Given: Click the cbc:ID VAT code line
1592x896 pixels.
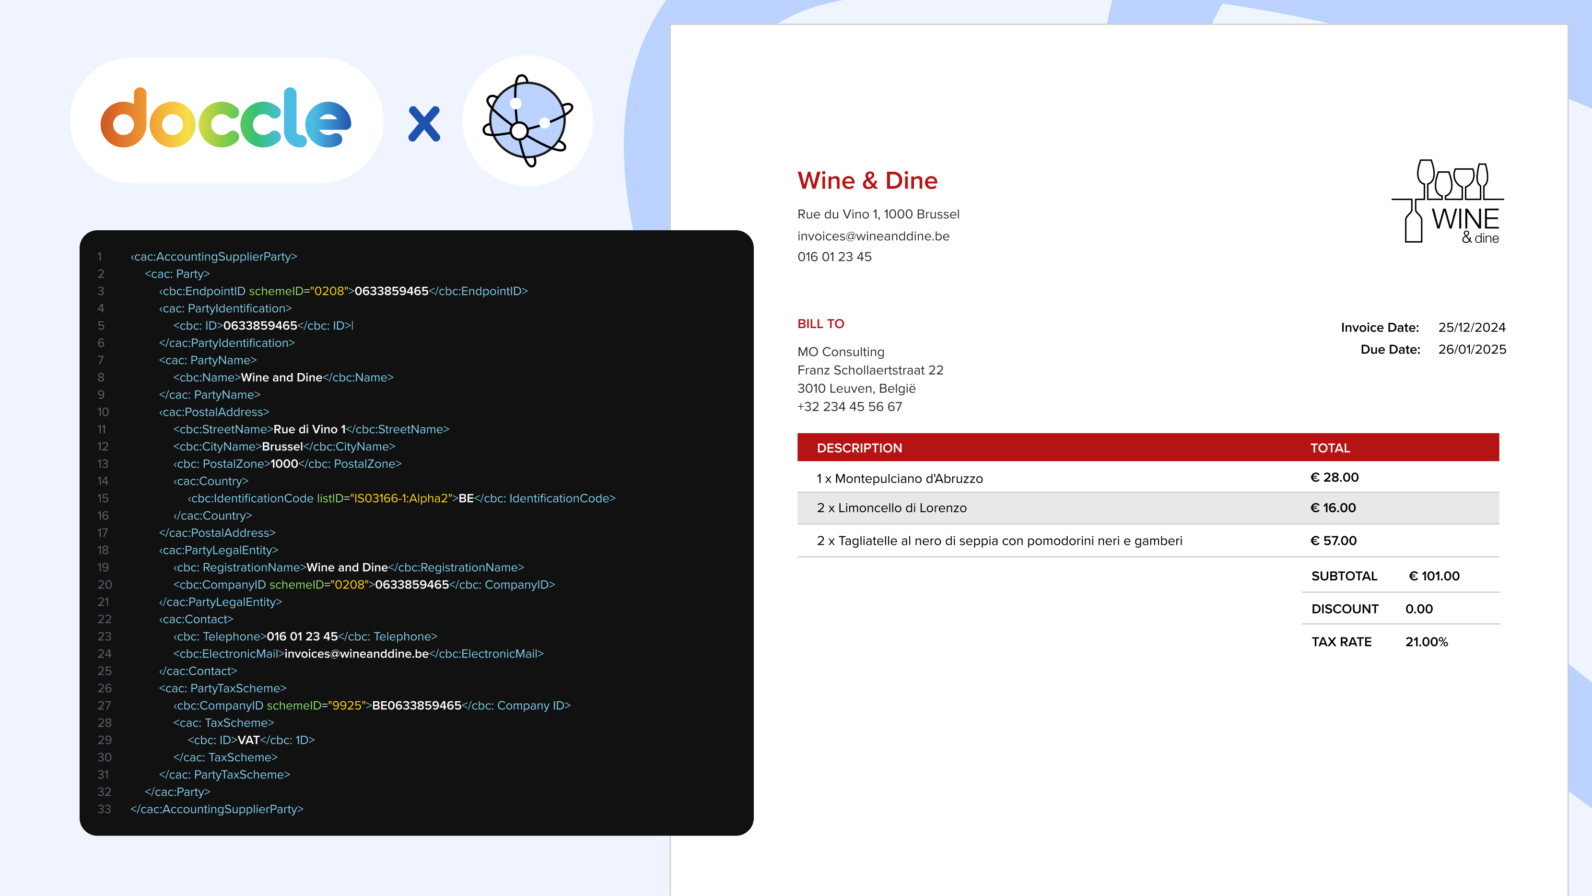Looking at the screenshot, I should 251,740.
